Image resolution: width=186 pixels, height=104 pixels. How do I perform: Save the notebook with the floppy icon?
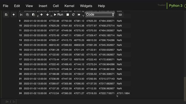[6, 15]
